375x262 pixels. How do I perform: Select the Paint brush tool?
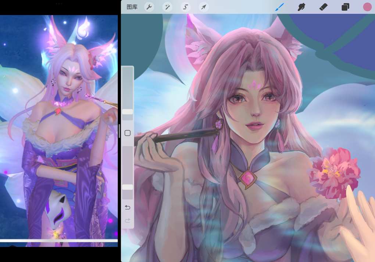(x=279, y=7)
